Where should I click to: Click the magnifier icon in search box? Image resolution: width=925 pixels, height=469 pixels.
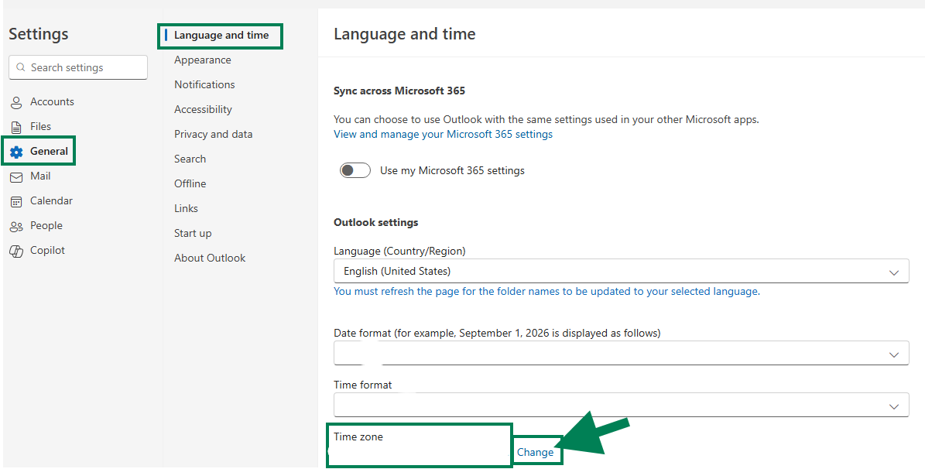click(21, 67)
